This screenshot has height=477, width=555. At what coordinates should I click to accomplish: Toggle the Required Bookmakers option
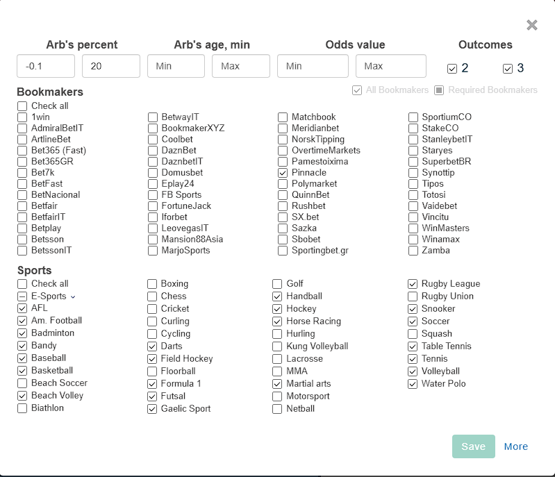(x=439, y=90)
